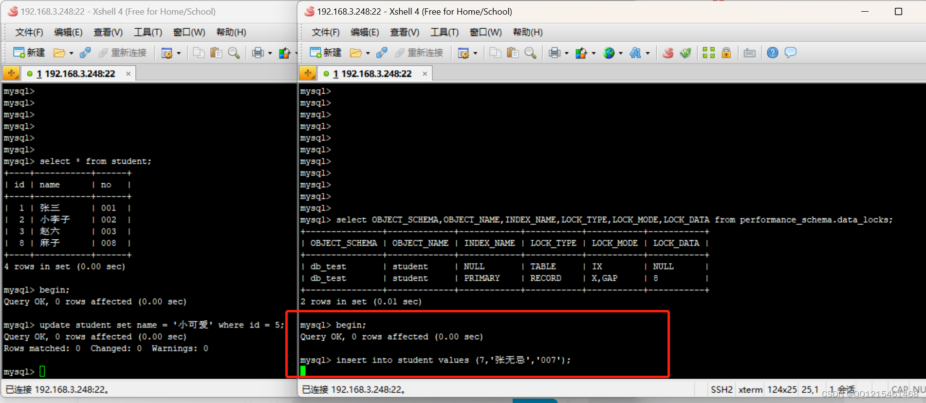Click the color scheme icon in right window

(581, 53)
